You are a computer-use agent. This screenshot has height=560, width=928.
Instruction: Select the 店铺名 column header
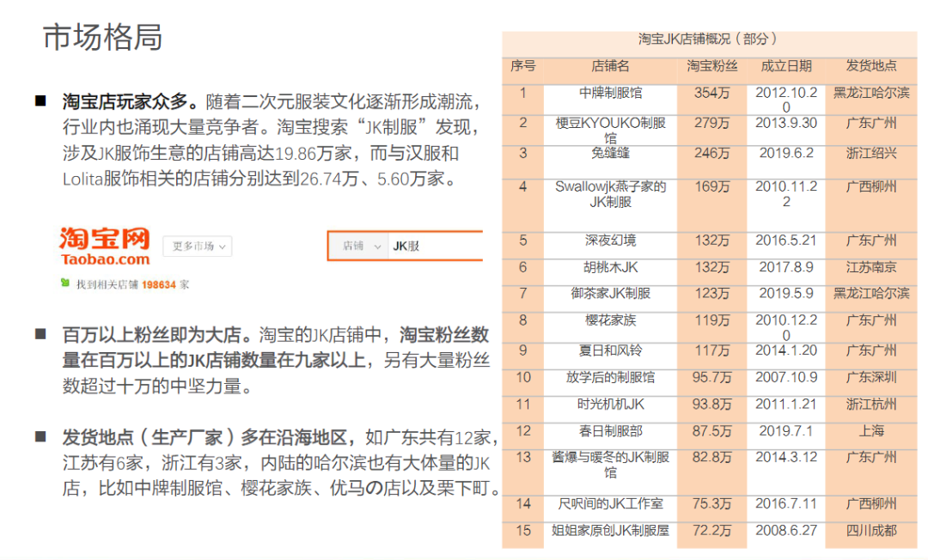(610, 66)
